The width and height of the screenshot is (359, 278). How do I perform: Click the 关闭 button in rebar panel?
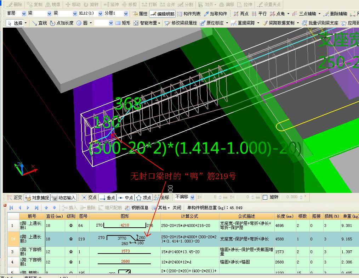[x=177, y=207]
